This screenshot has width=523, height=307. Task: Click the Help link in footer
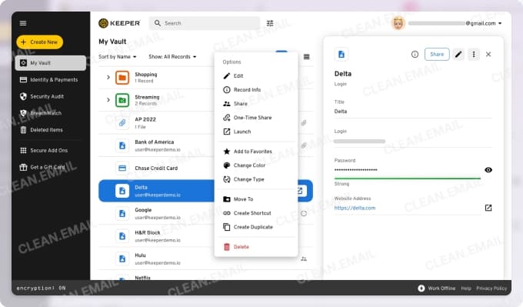coord(466,289)
